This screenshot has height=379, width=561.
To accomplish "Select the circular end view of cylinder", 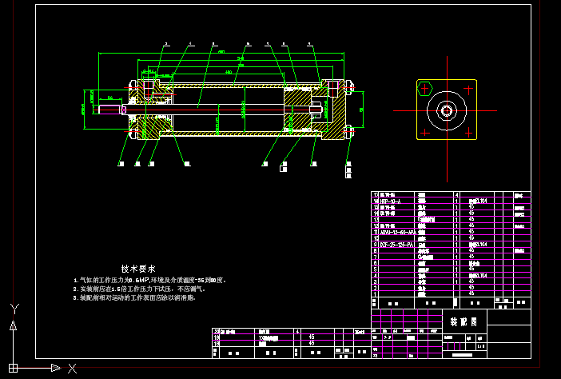I will [x=446, y=110].
